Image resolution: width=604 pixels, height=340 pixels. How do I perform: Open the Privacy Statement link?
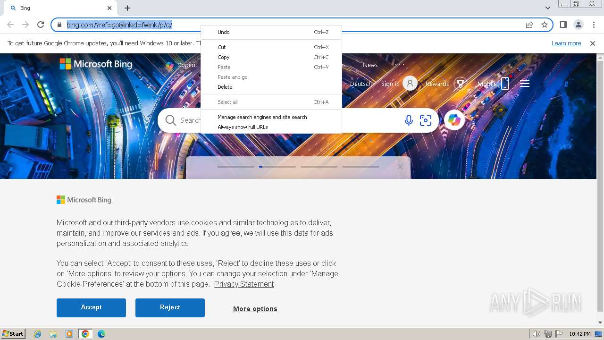[244, 284]
